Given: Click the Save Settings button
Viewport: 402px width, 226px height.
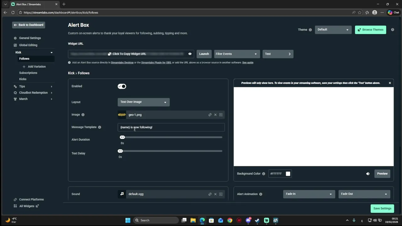Looking at the screenshot, I should (x=382, y=208).
